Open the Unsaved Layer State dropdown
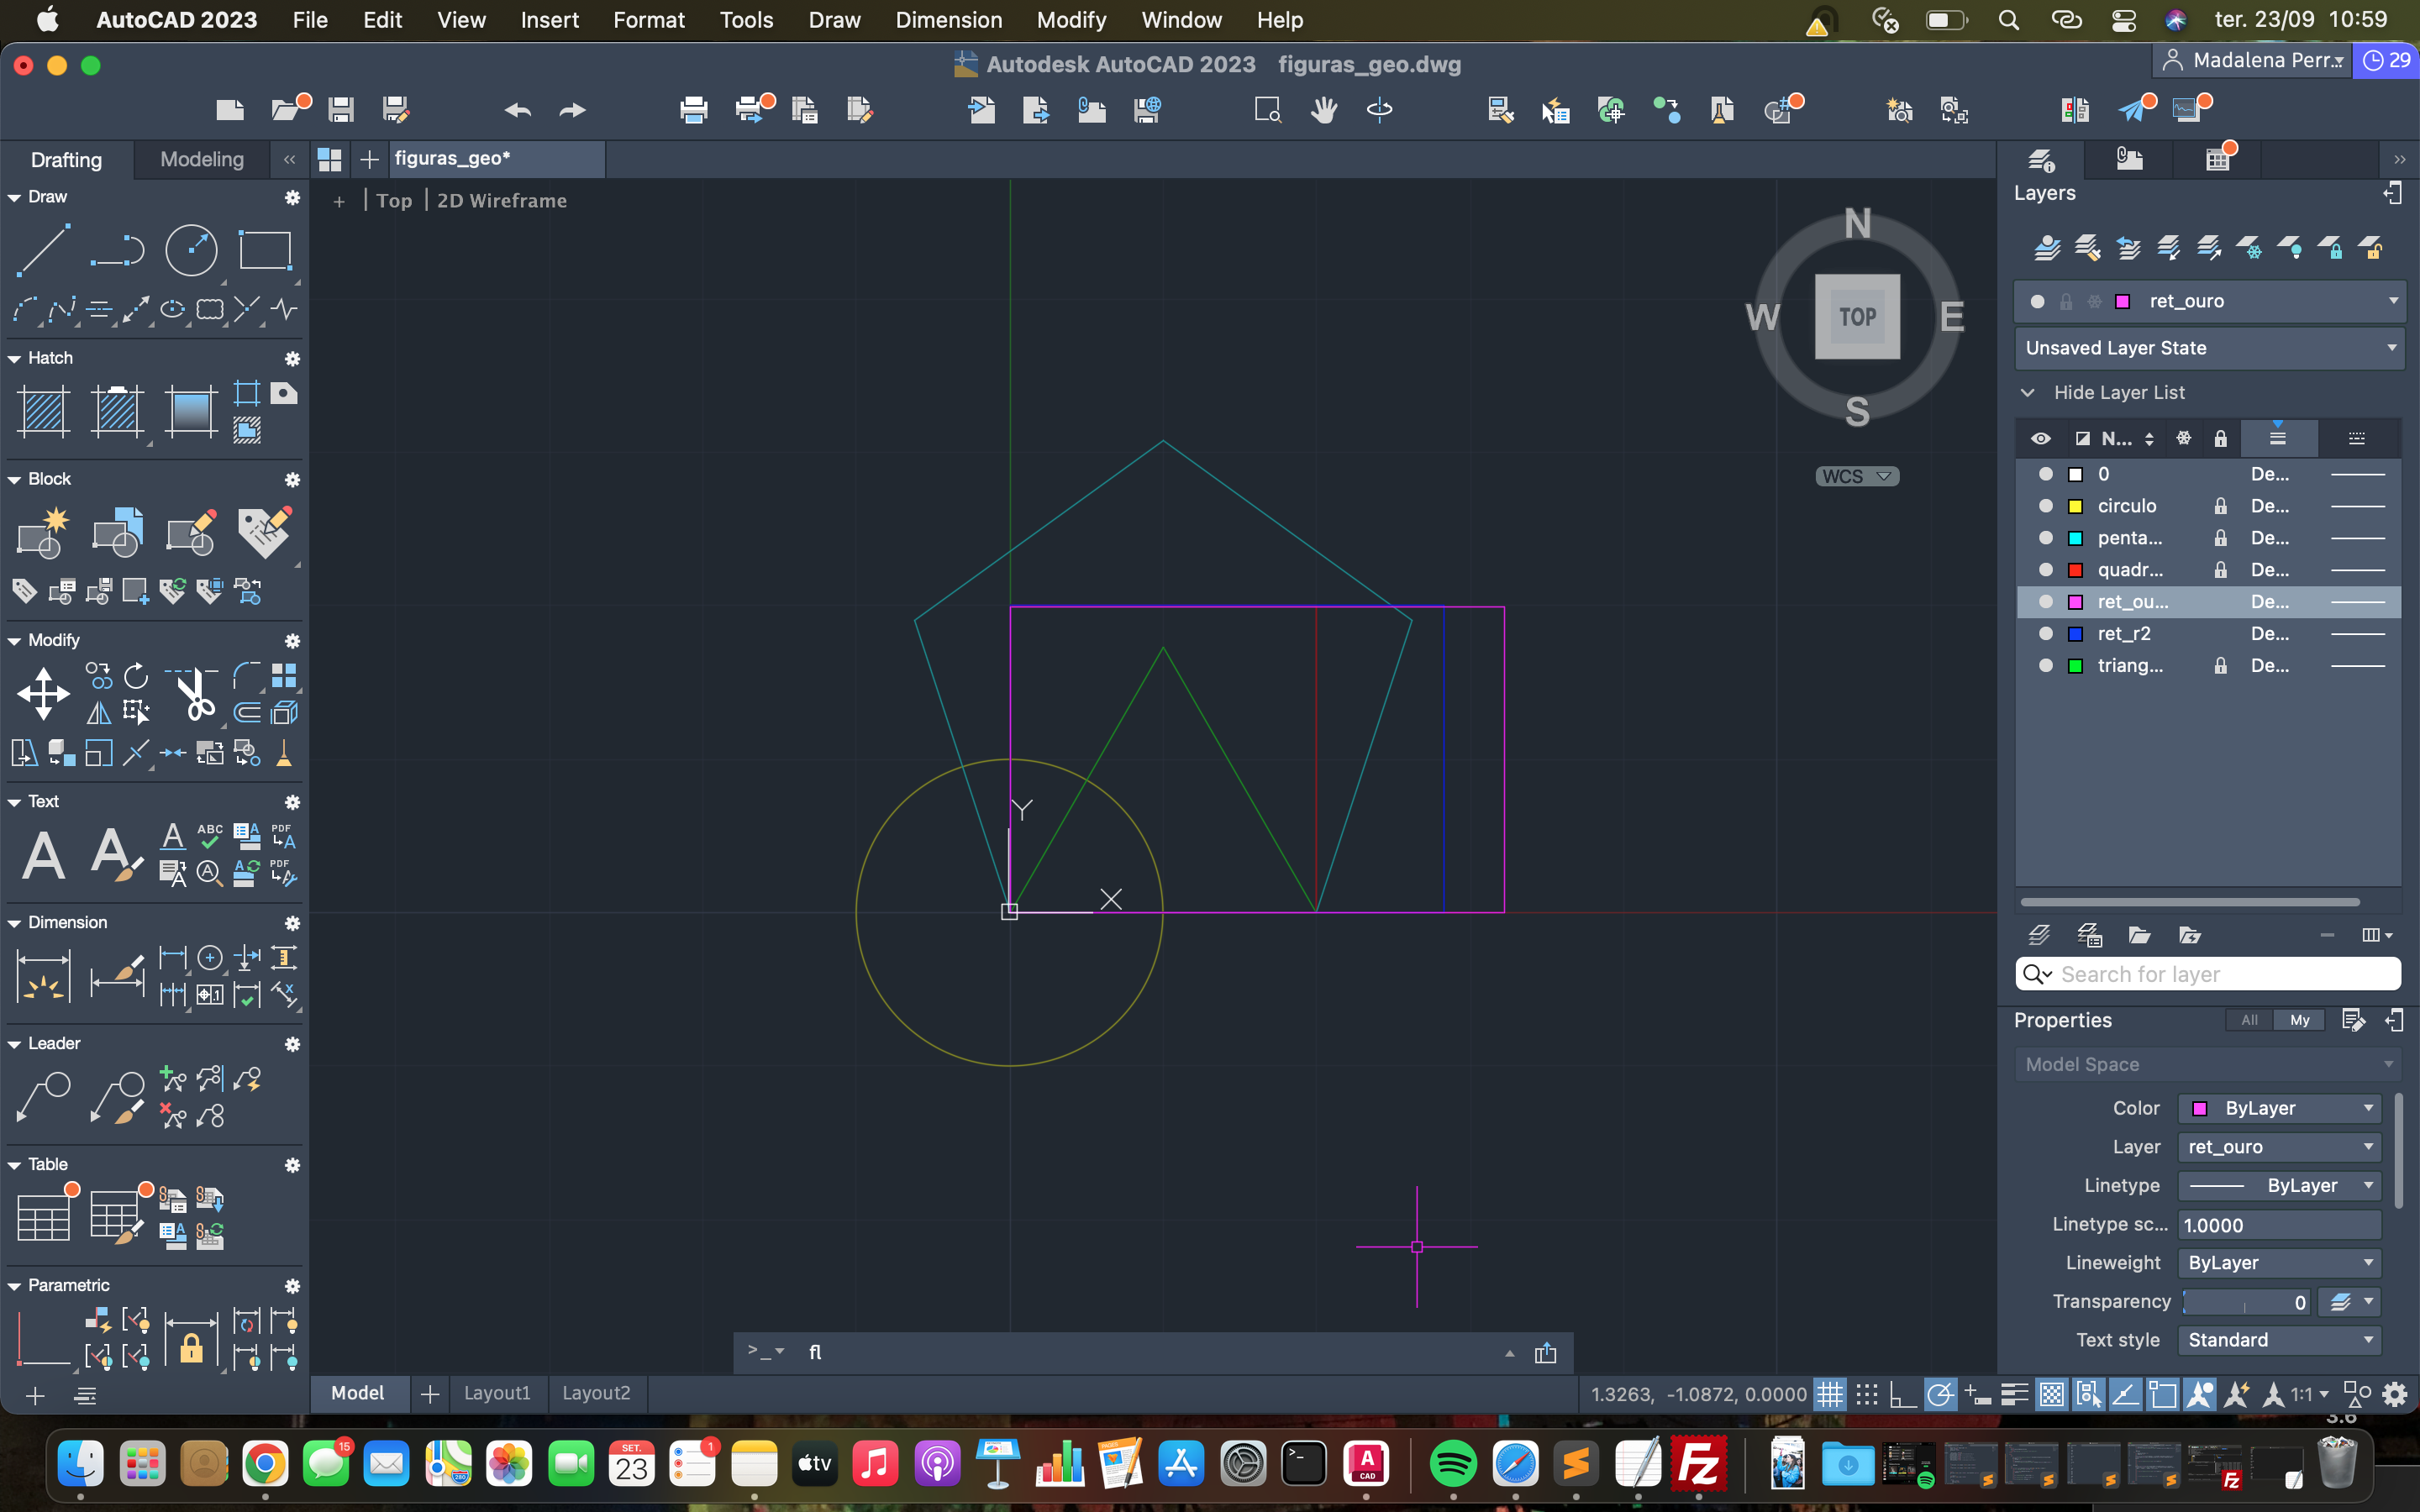 point(2208,348)
